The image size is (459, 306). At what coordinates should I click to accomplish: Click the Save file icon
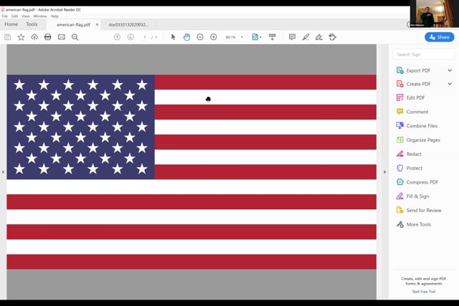(8, 37)
